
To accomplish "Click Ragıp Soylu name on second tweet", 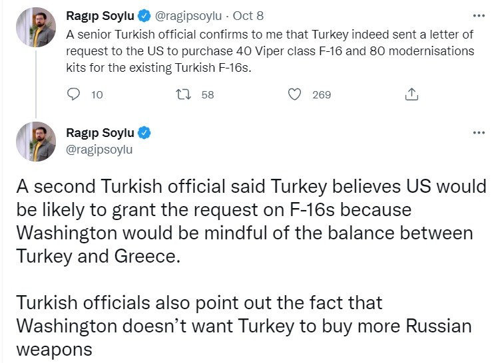I will tap(100, 133).
